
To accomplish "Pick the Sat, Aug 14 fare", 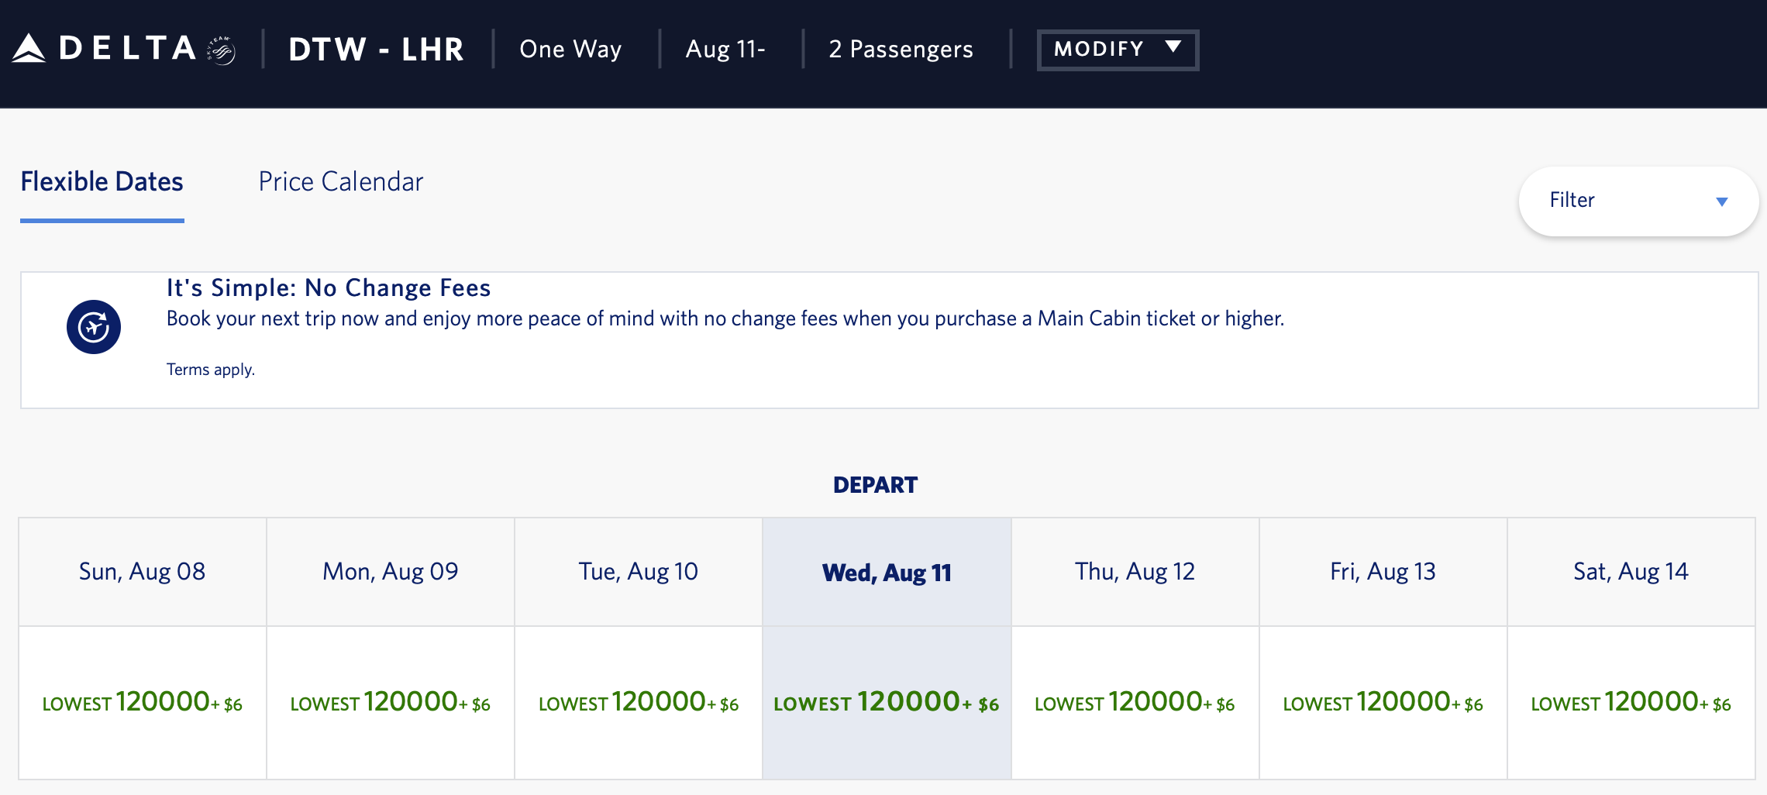I will pyautogui.click(x=1631, y=702).
